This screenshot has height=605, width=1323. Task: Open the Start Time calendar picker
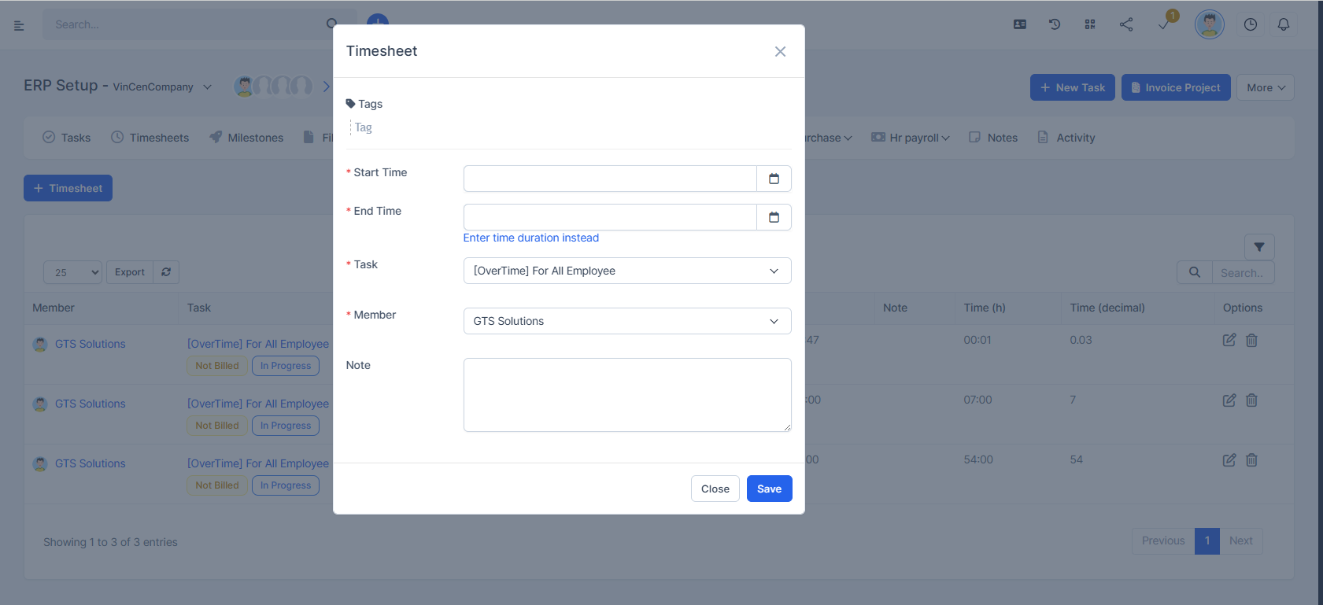(774, 179)
